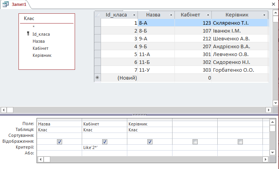
Task: Select the row for class 8-А
Action: [x=97, y=23]
